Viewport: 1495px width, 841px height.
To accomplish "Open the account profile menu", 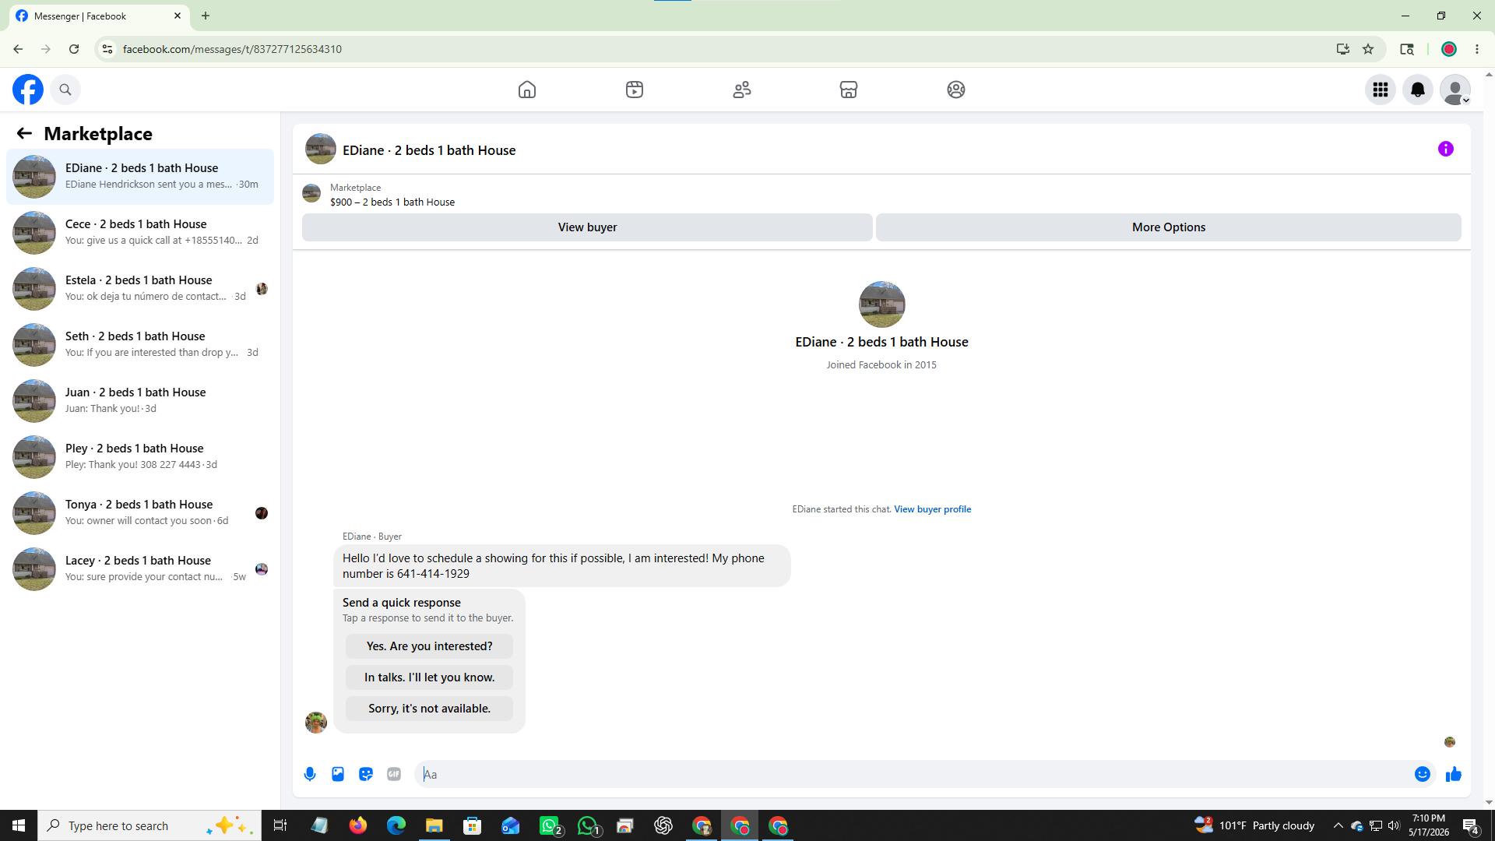I will point(1455,90).
